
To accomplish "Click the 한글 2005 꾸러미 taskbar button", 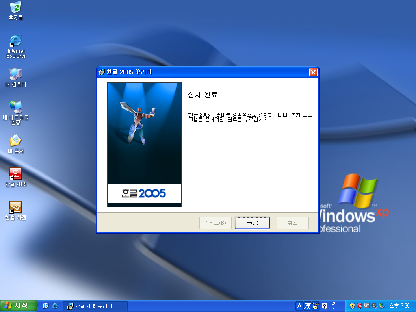I will click(95, 306).
